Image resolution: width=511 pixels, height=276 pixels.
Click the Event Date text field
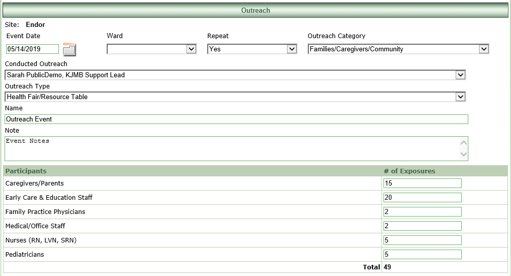33,49
